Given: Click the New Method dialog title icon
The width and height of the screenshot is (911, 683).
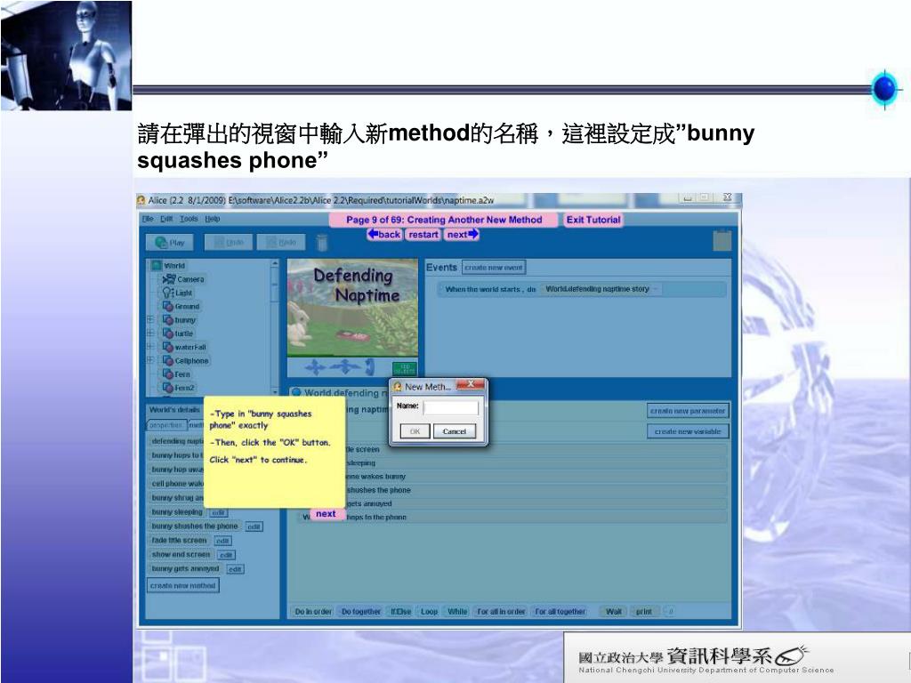Looking at the screenshot, I should point(398,386).
